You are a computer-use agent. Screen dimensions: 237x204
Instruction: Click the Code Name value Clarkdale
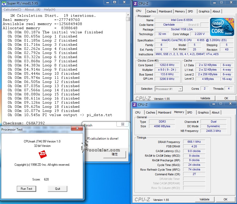click(169, 25)
